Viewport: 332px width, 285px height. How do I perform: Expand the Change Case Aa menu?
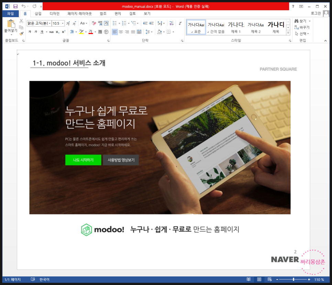pyautogui.click(x=84, y=23)
